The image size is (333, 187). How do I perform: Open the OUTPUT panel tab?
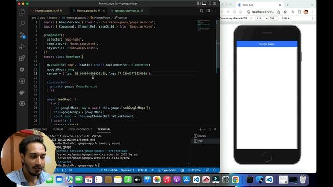[x=58, y=129]
